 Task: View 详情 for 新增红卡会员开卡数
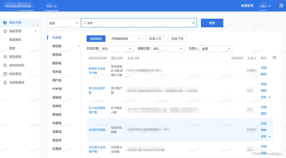pos(263,68)
